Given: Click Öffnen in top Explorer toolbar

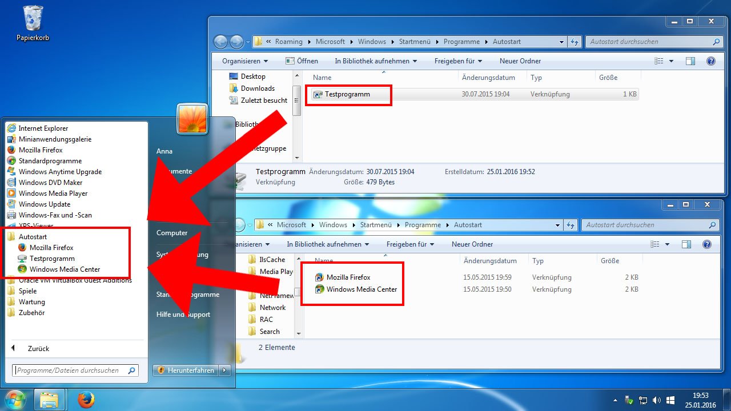Looking at the screenshot, I should [302, 61].
